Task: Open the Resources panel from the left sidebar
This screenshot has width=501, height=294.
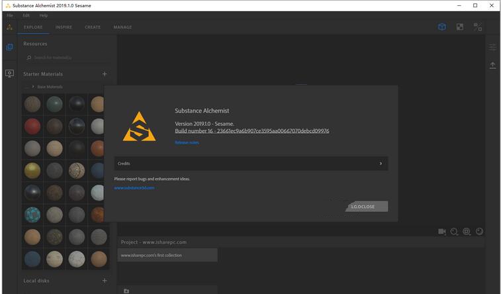Action: (9, 47)
